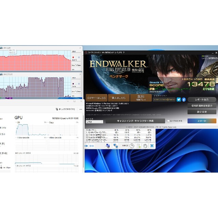
Task: Click Reset on GPU temperature graph
Action: [79, 65]
